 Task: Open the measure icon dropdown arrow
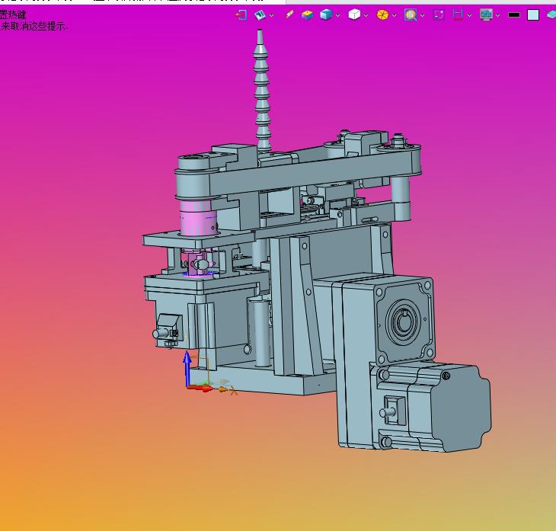pyautogui.click(x=469, y=15)
